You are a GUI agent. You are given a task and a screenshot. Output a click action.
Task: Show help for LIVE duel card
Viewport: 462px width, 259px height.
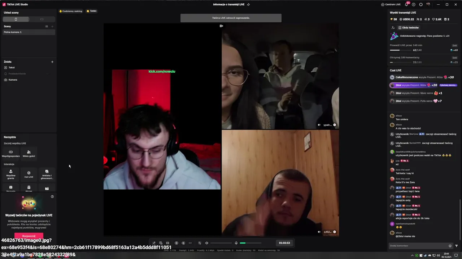pyautogui.click(x=52, y=197)
